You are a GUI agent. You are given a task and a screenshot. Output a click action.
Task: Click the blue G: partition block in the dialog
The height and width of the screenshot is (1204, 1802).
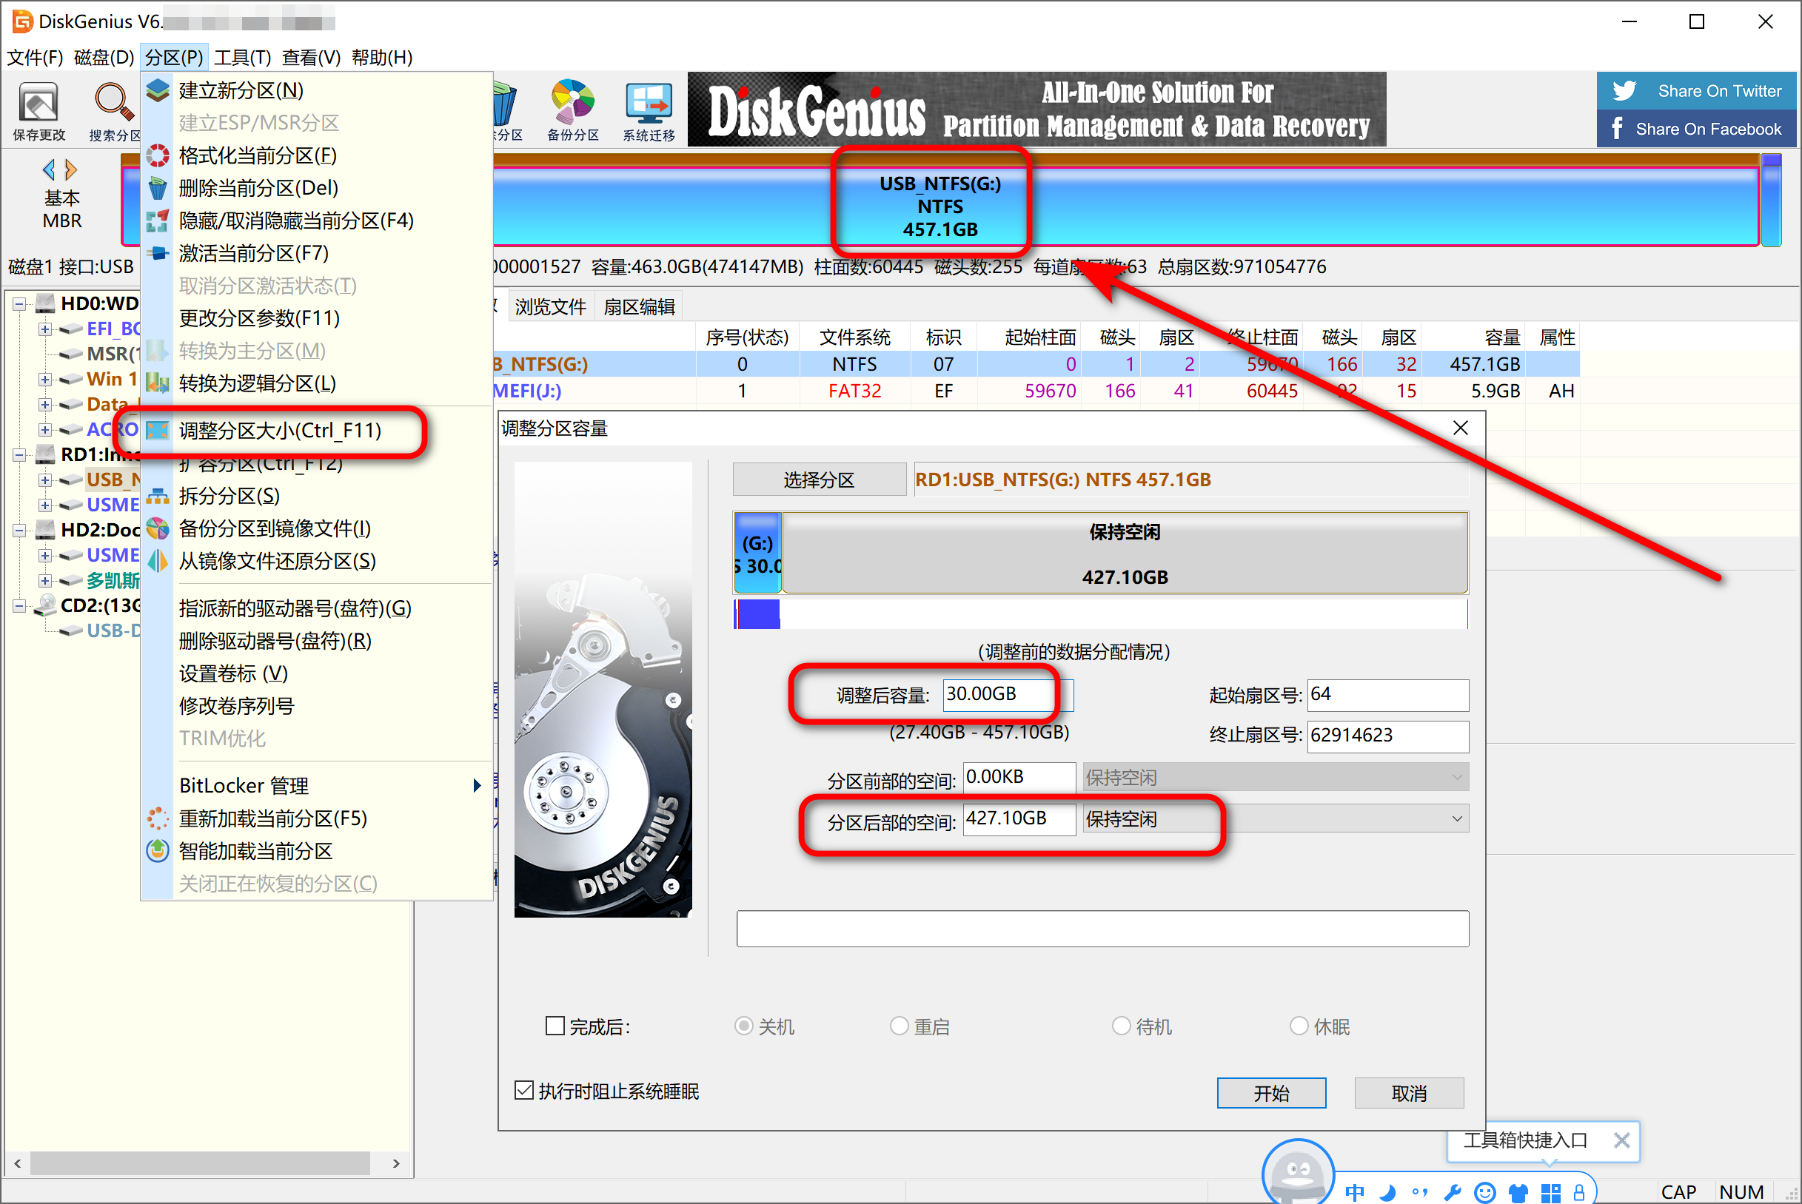[x=757, y=553]
